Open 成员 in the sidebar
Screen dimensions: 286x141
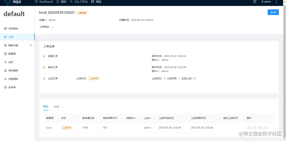point(17,62)
